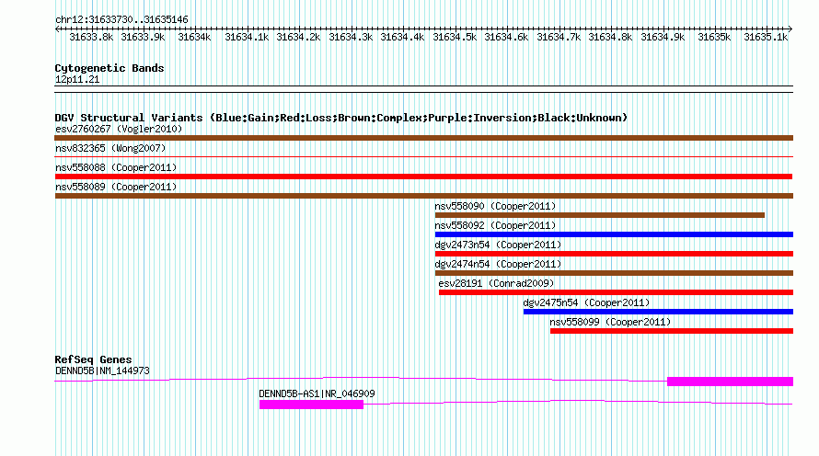Click the DENND5B-AS1 magenta exon block
Image resolution: width=819 pixels, height=456 pixels.
[x=311, y=405]
